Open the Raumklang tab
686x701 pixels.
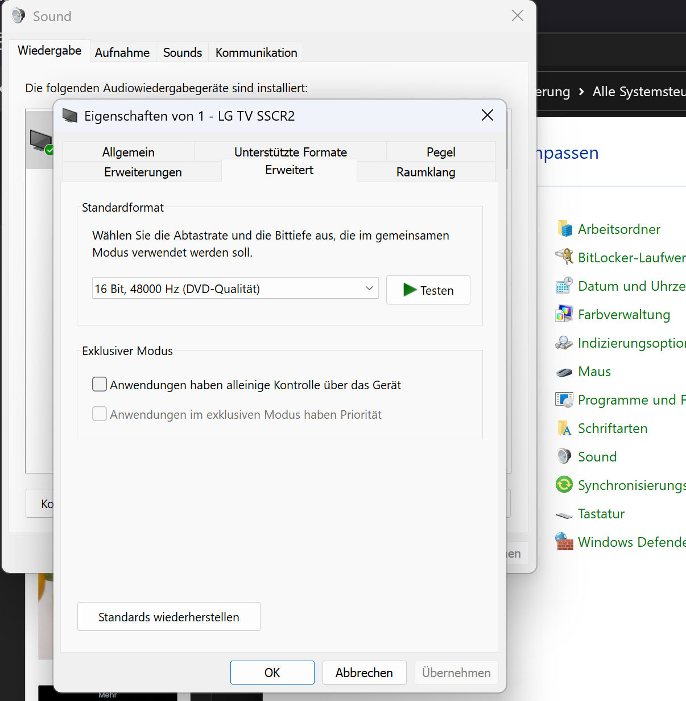[x=426, y=172]
